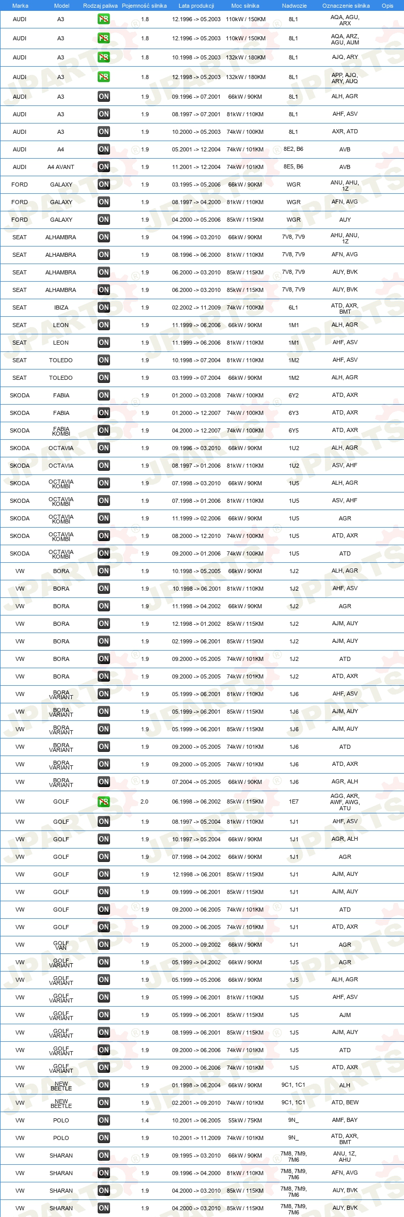Click the ON icon in the Ford Galaxy AFN, AVG row
The image size is (404, 1217).
click(x=103, y=202)
